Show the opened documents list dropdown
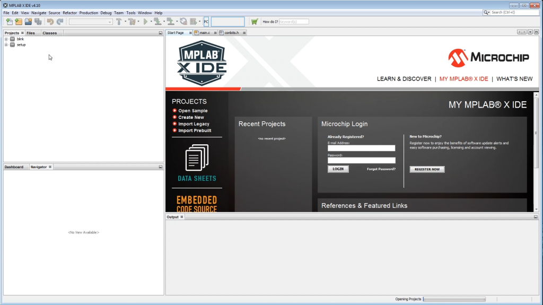The height and width of the screenshot is (305, 543). (x=530, y=32)
